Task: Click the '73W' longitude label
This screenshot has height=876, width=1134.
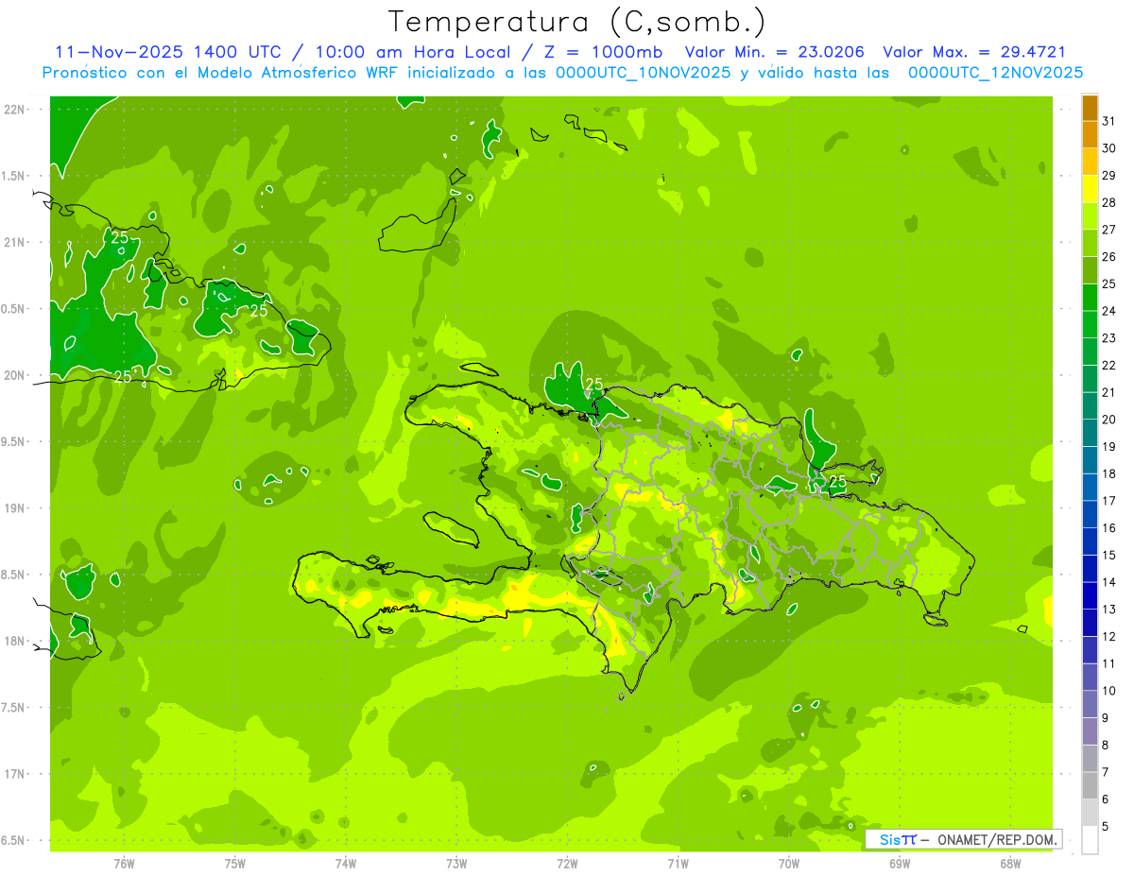Action: coord(456,863)
